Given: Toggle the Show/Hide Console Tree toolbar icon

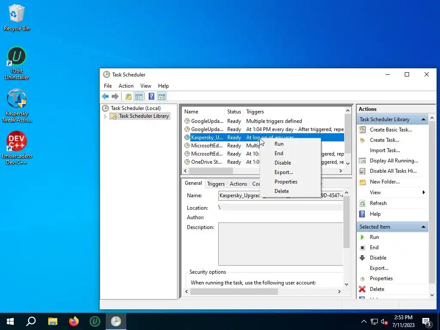Looking at the screenshot, I should point(139,97).
